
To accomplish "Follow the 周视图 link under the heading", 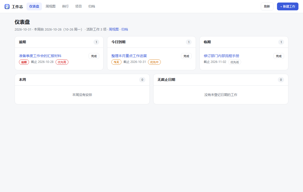I will tap(114, 29).
